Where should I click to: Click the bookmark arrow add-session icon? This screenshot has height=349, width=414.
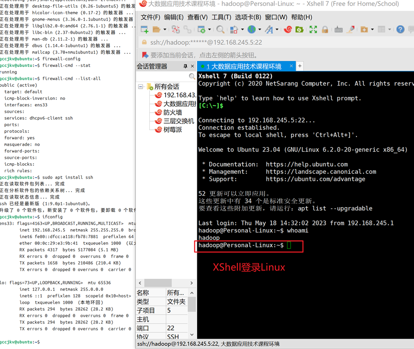point(145,55)
